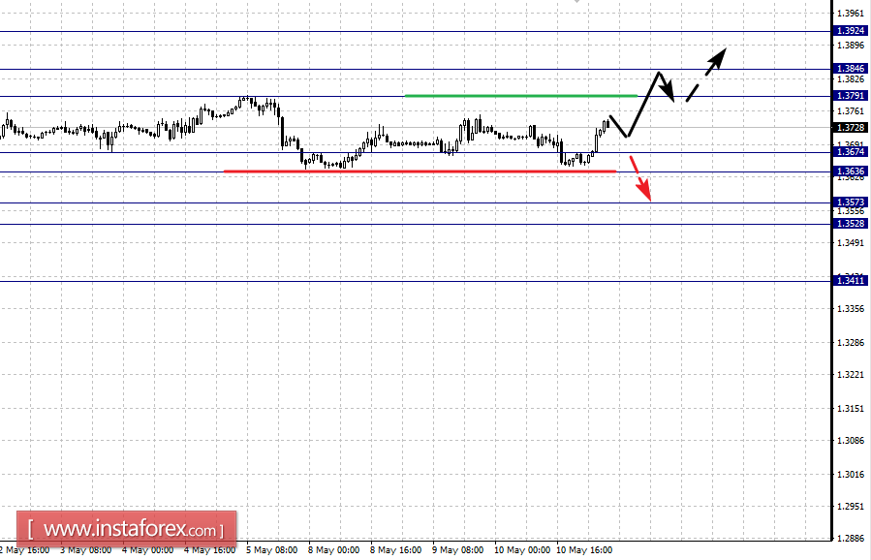Click the 1.3151 axis price value
The width and height of the screenshot is (871, 560).
[851, 409]
